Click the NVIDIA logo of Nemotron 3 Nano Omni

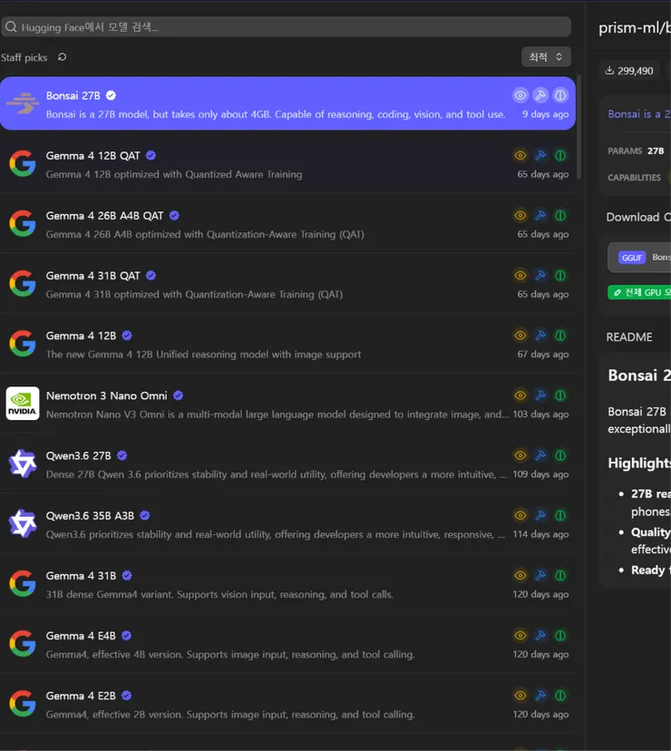[x=23, y=404]
